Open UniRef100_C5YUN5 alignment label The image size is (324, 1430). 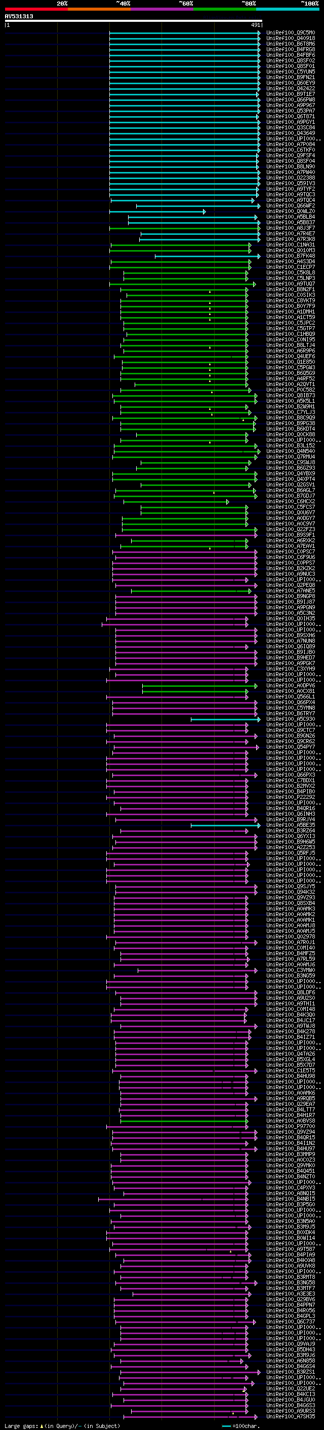tap(290, 72)
